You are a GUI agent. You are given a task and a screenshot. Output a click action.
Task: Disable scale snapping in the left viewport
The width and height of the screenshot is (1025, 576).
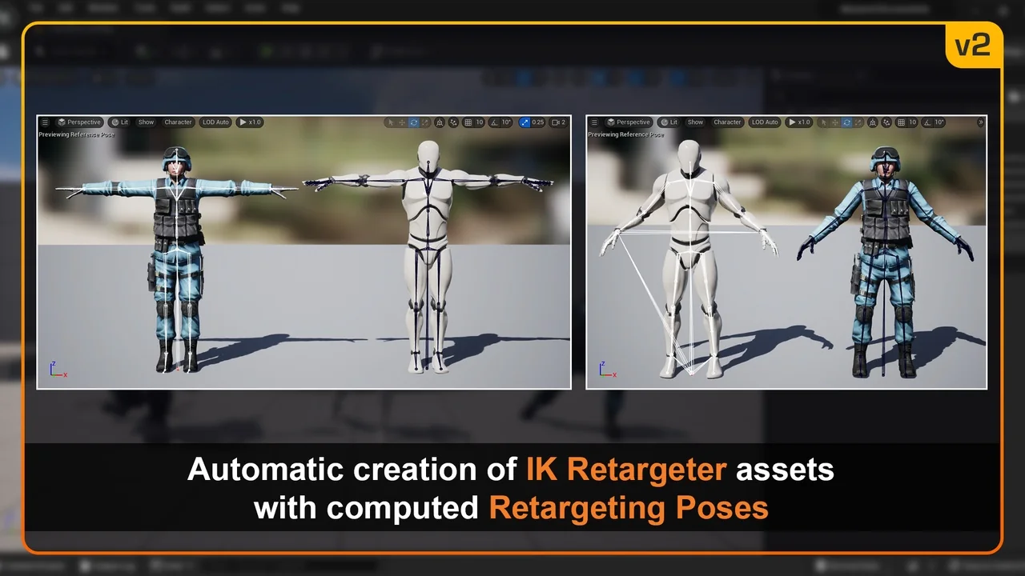[x=525, y=122]
